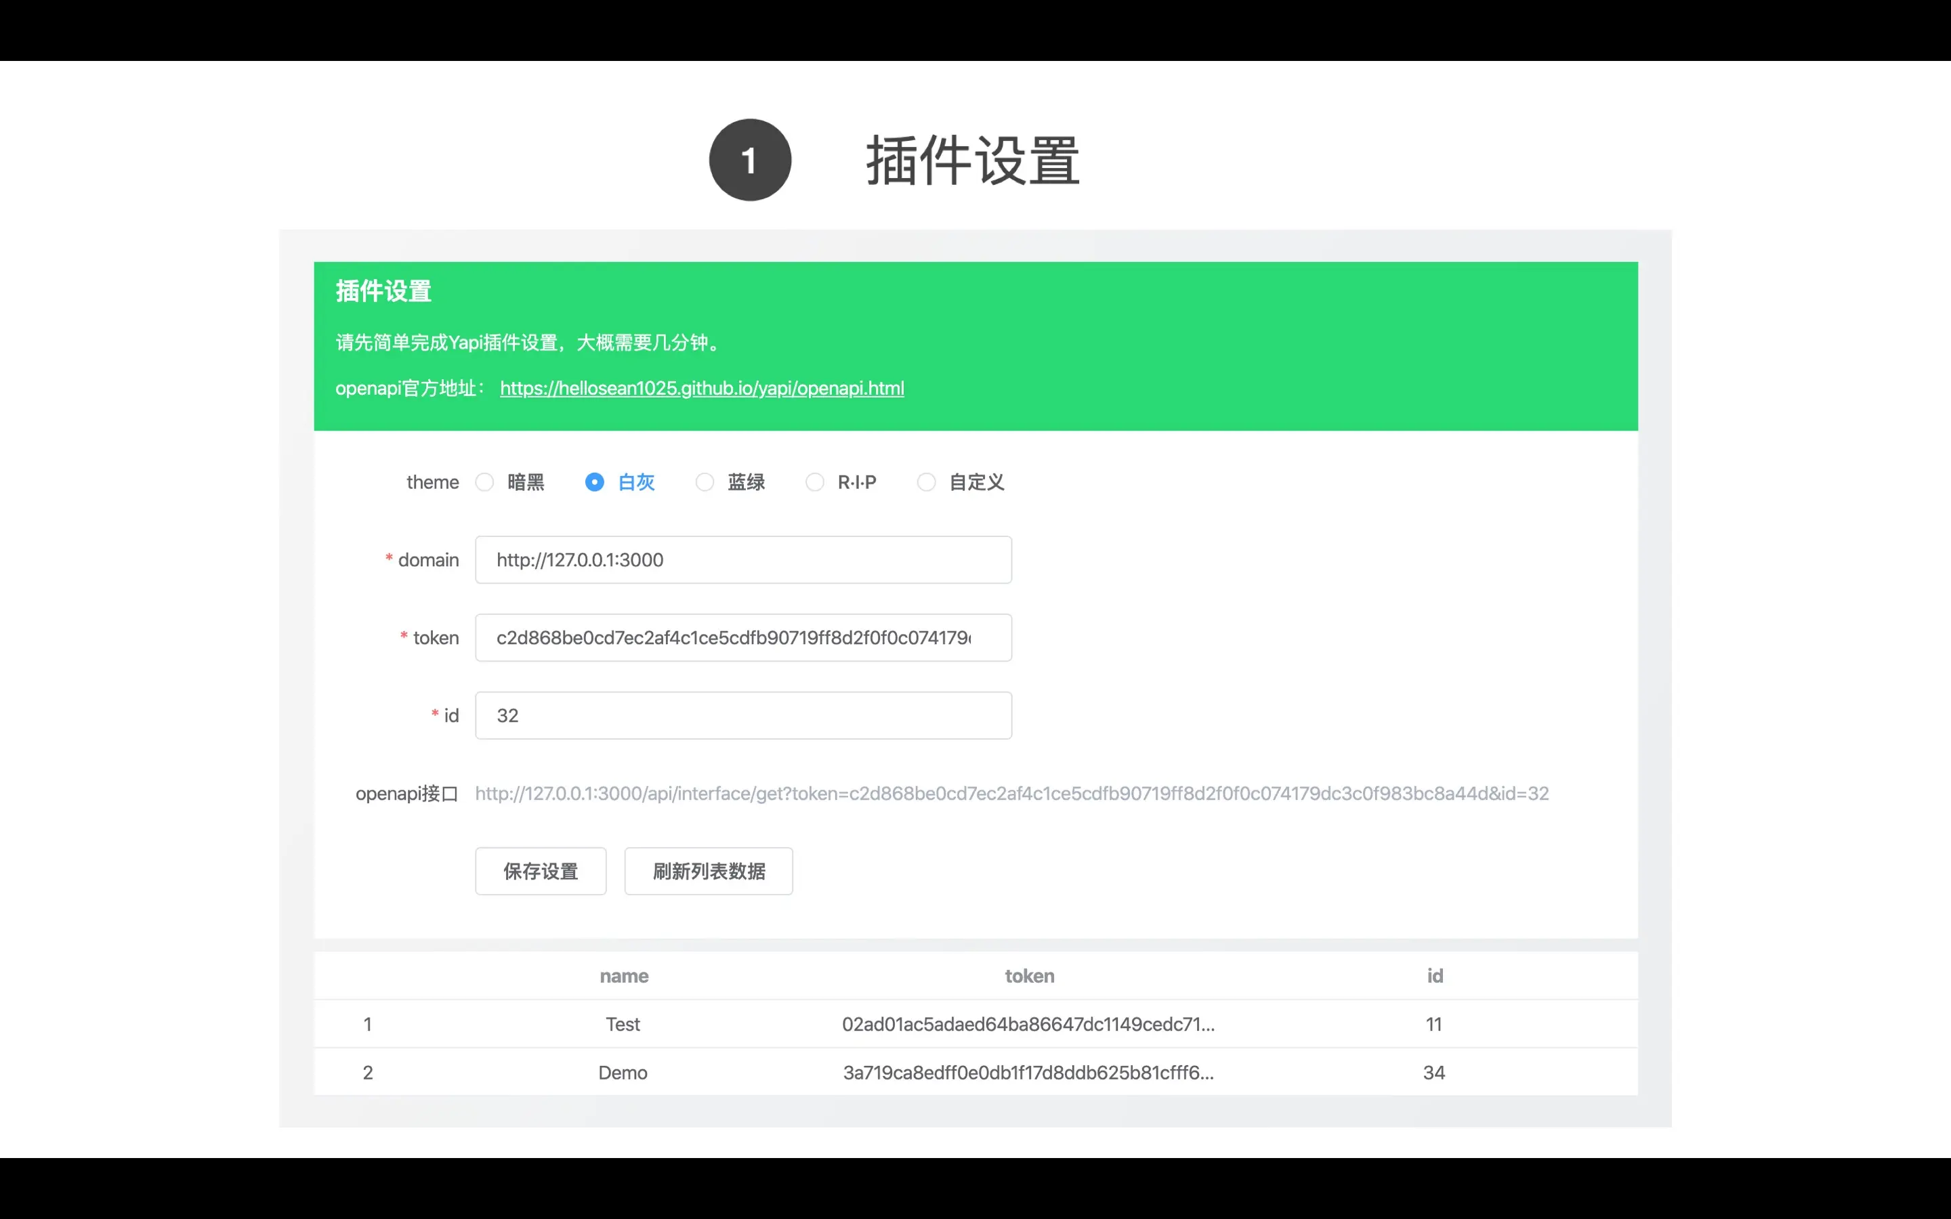Select the Test row name cell

[x=623, y=1024]
